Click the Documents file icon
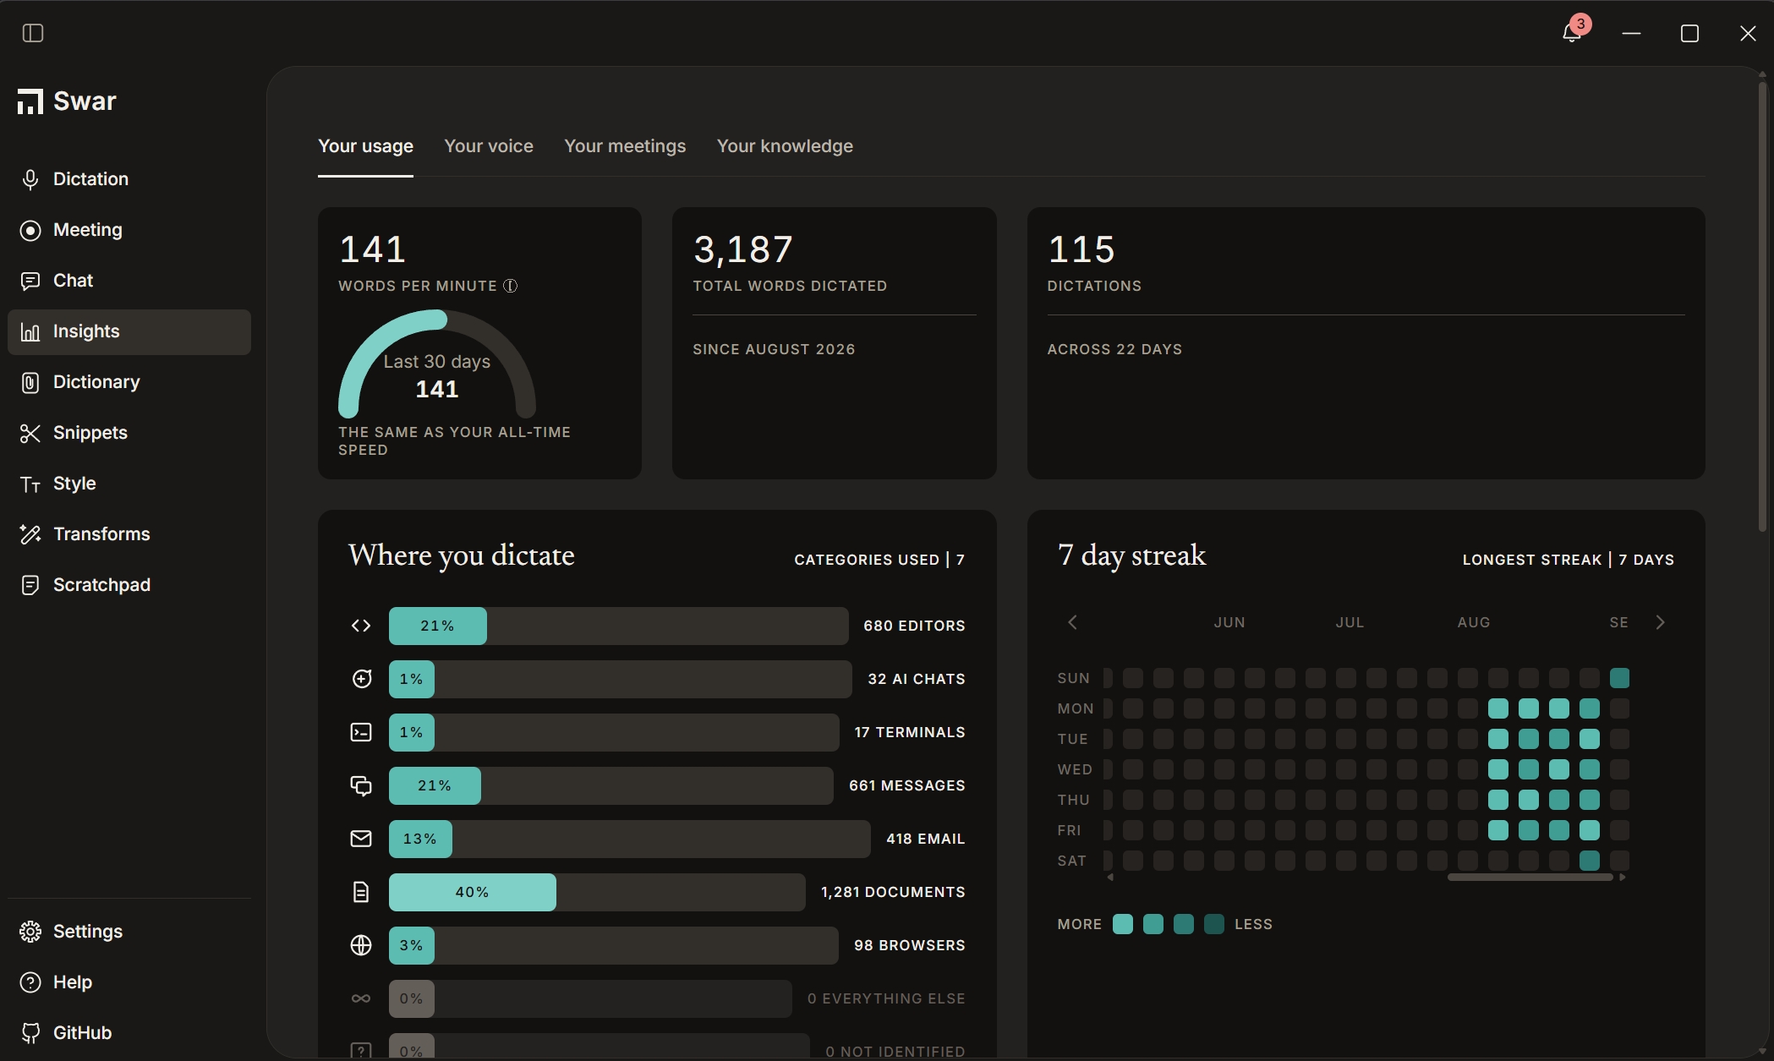This screenshot has width=1774, height=1061. coord(361,892)
